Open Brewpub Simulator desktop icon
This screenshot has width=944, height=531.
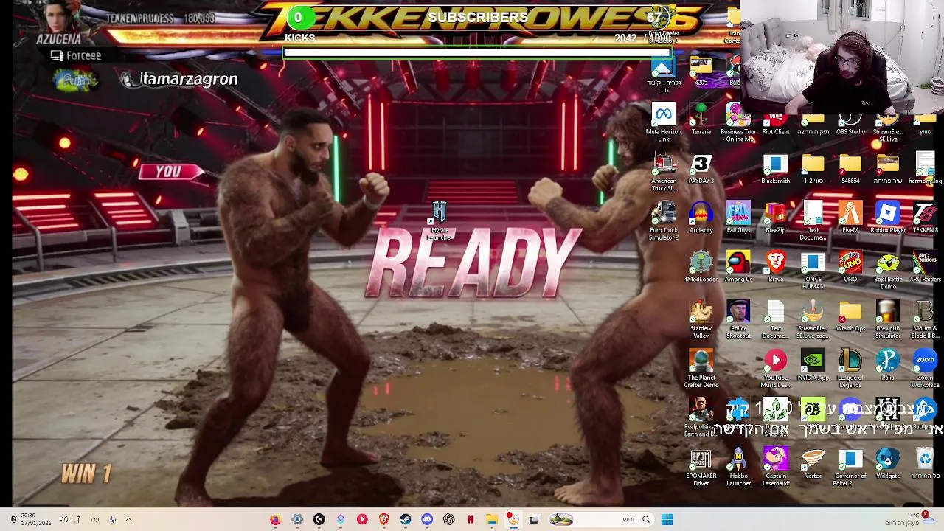click(x=888, y=320)
